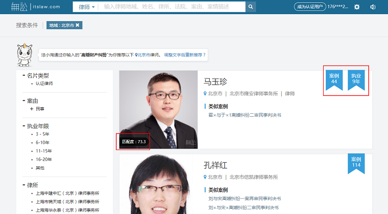Open settings via the gear icon
The image size is (388, 214).
click(357, 7)
